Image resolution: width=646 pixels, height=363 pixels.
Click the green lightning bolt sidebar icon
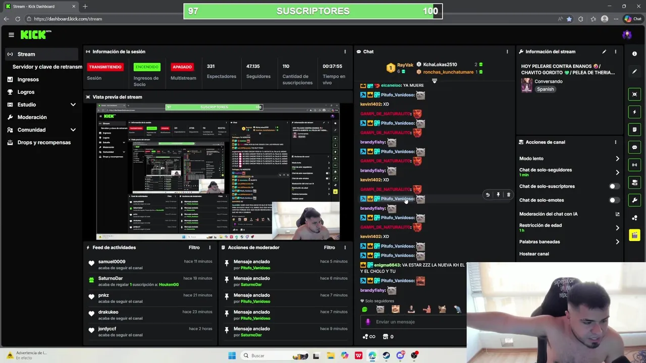[x=634, y=112]
